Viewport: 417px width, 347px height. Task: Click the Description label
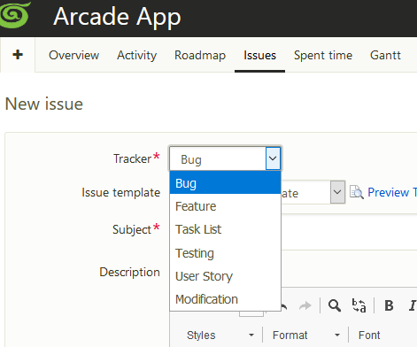(129, 272)
